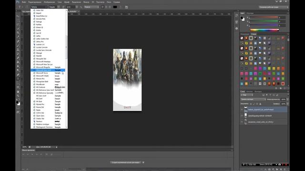Viewport: 305px width, 171px height.
Task: Align text left in options bar
Action: pyautogui.click(x=102, y=7)
